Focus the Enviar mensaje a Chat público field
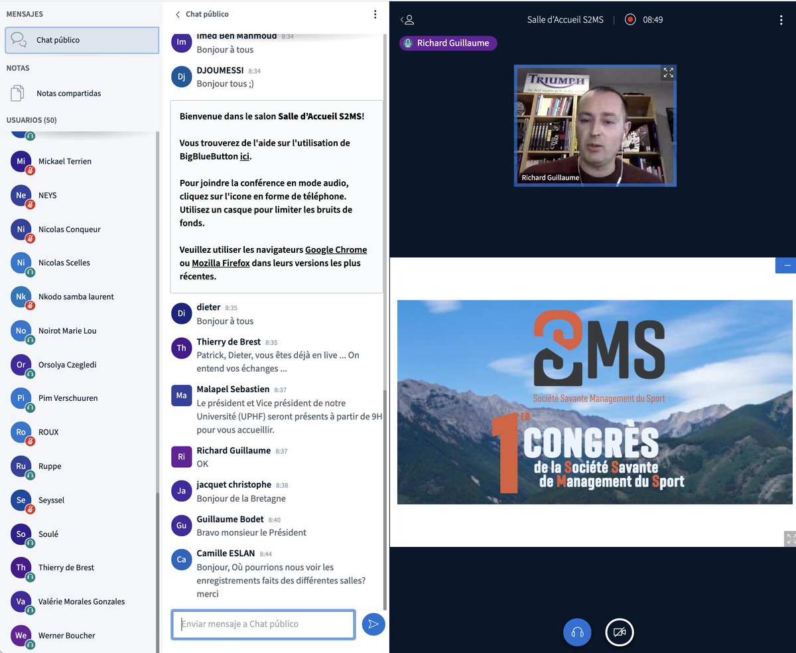Screen dimensions: 796x653 [263, 624]
